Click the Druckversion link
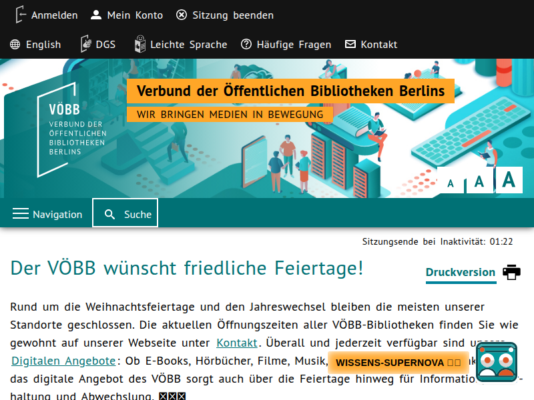534x400 pixels. pos(460,272)
